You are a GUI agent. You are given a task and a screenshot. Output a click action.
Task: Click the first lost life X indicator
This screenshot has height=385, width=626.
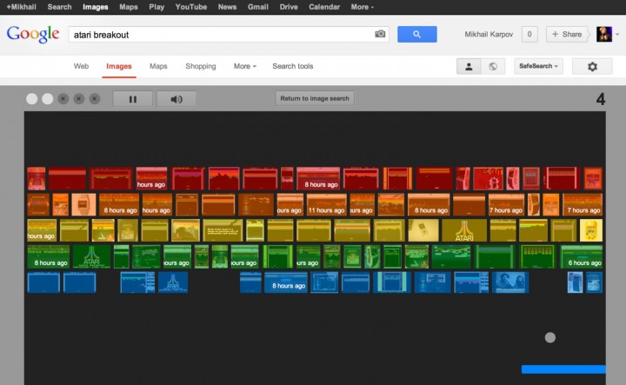point(63,99)
